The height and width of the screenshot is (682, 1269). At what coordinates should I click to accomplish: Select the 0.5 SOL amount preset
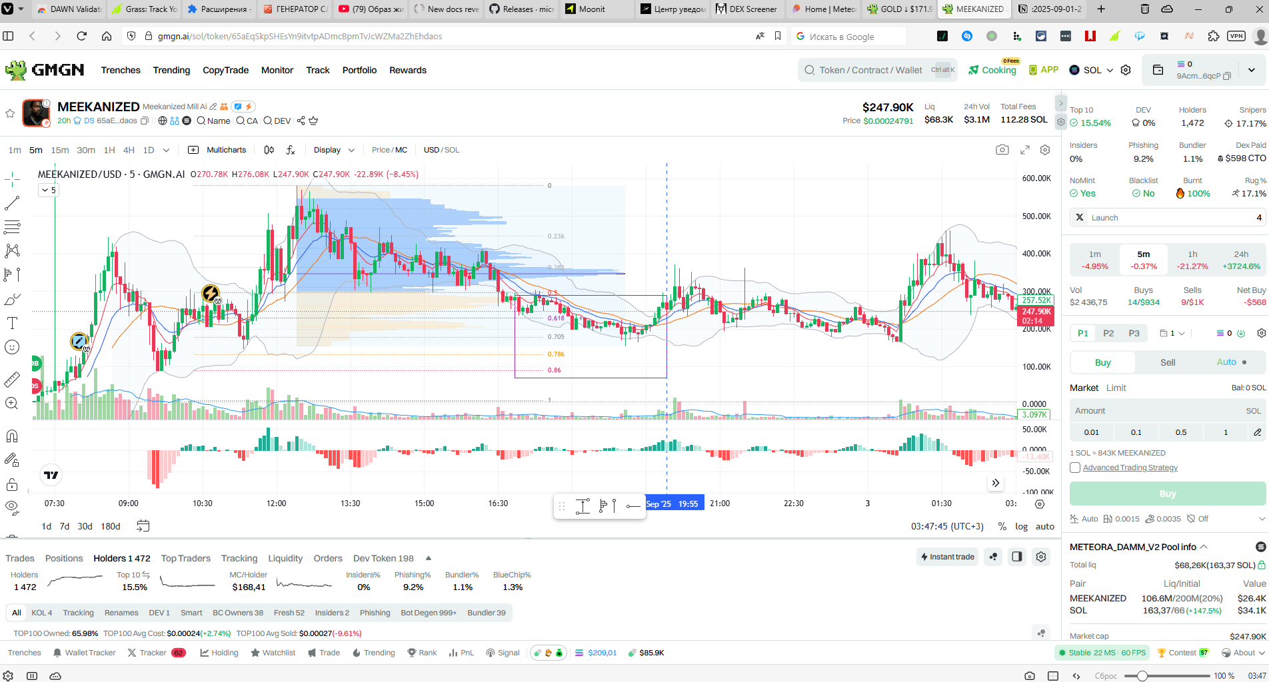pos(1180,432)
